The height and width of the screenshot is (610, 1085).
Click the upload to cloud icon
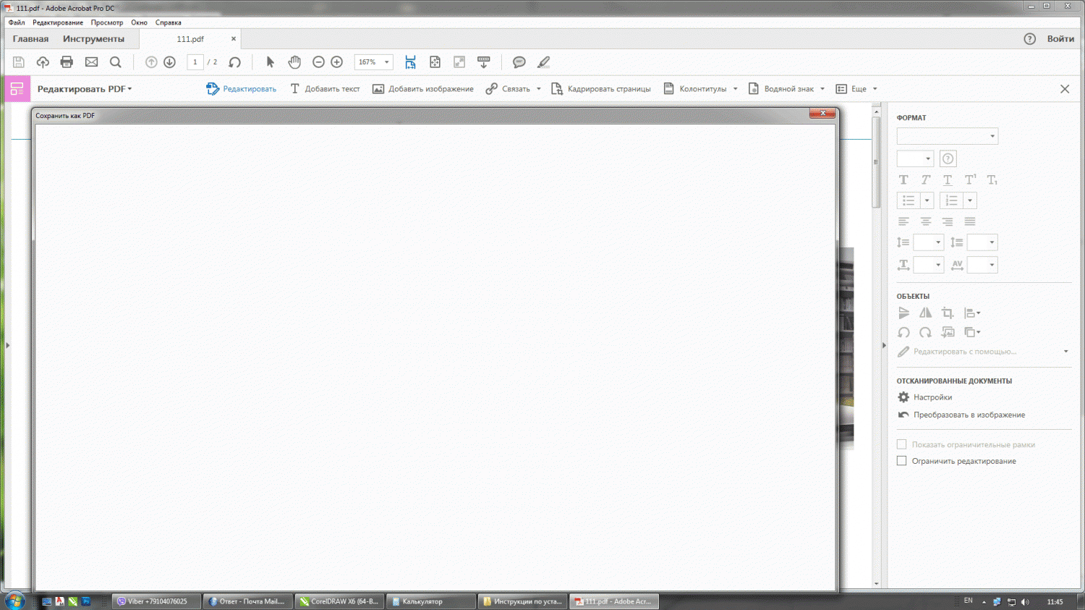pos(43,62)
